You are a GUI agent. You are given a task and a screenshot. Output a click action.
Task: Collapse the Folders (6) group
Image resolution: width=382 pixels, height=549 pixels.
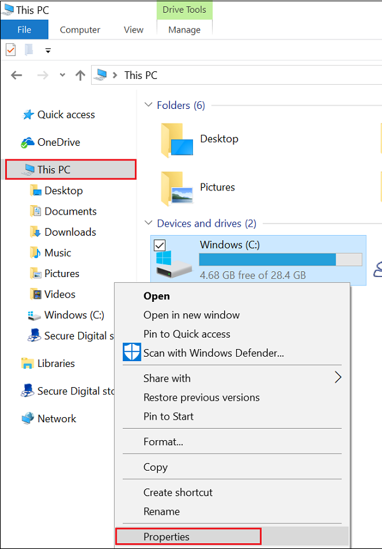(x=148, y=105)
